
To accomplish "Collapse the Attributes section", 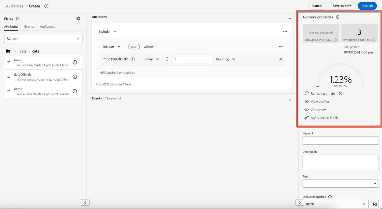I will pyautogui.click(x=290, y=19).
